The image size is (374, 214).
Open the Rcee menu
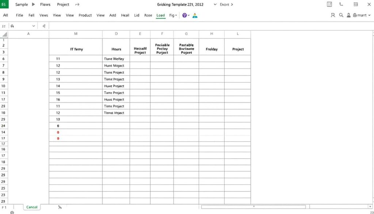pyautogui.click(x=148, y=15)
